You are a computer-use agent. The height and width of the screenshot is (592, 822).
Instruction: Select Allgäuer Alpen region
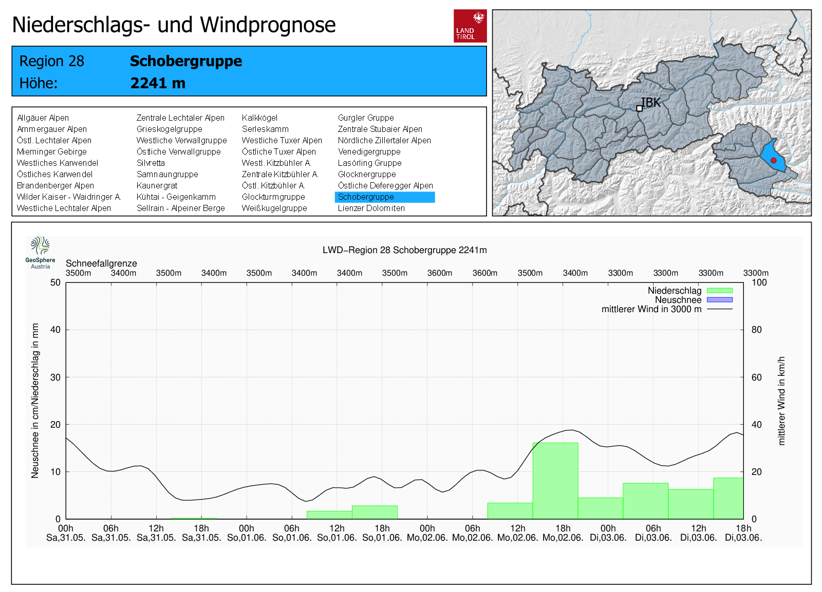pos(43,118)
